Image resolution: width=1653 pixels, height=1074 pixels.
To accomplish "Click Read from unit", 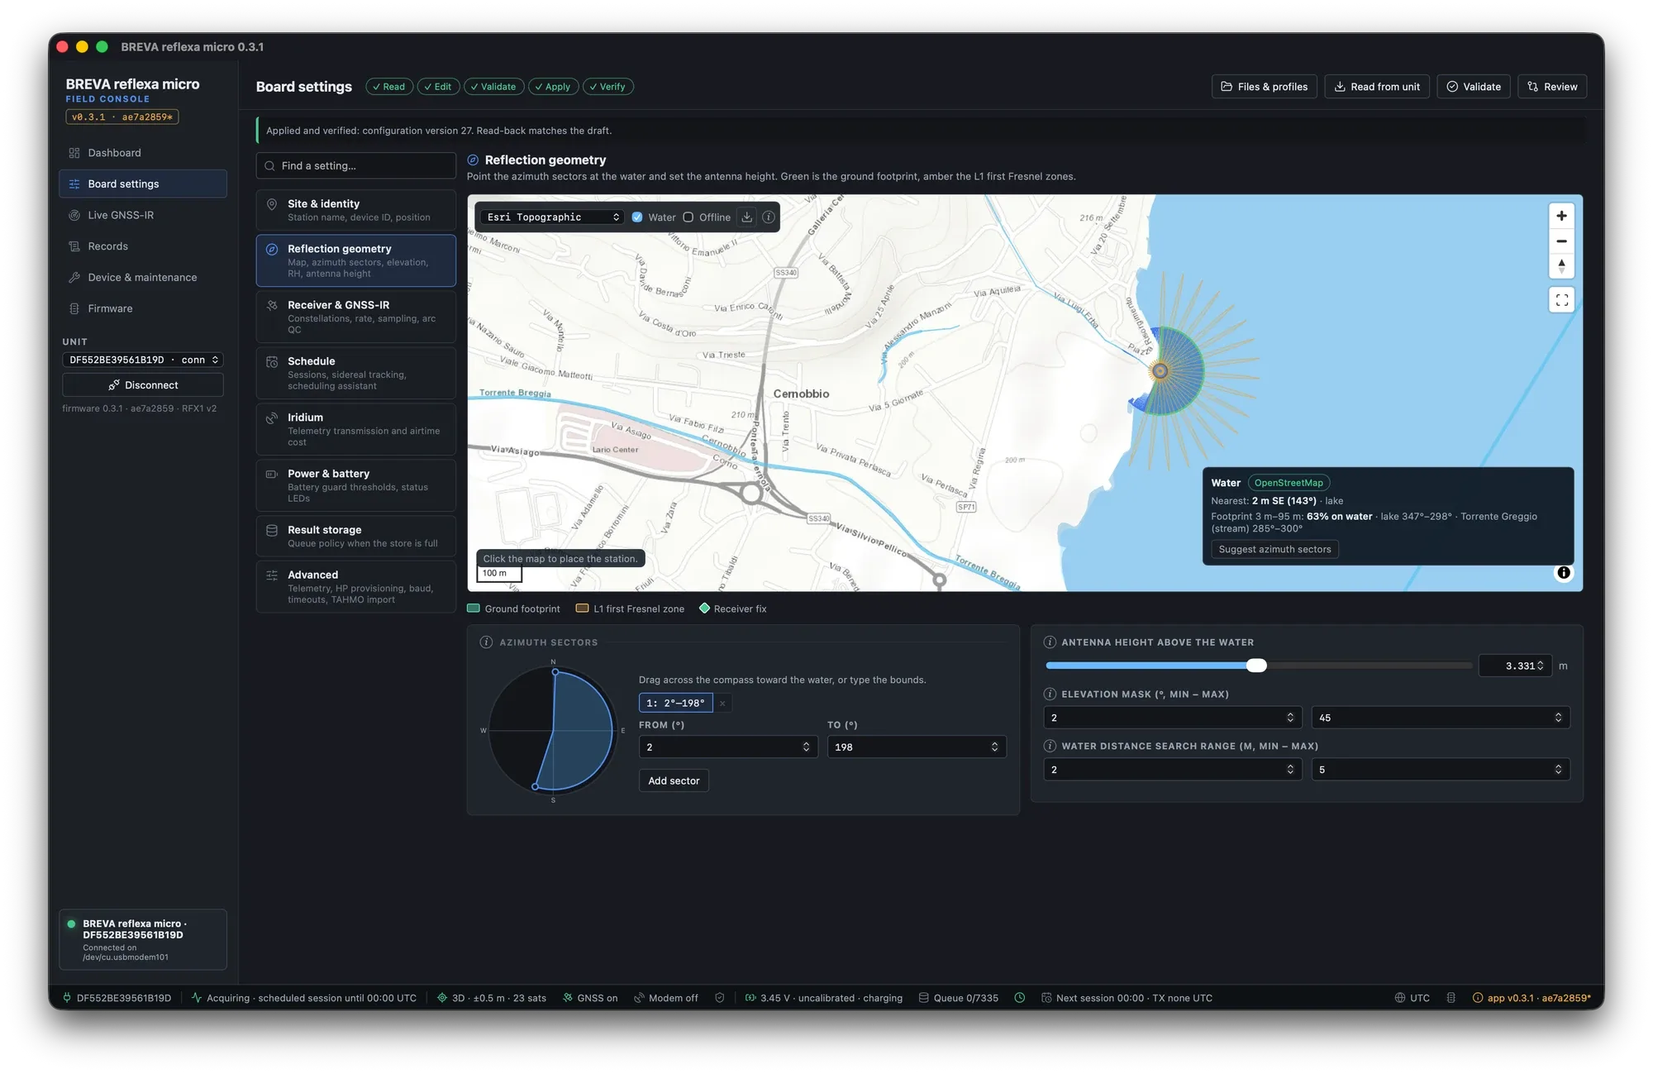I will tap(1377, 87).
